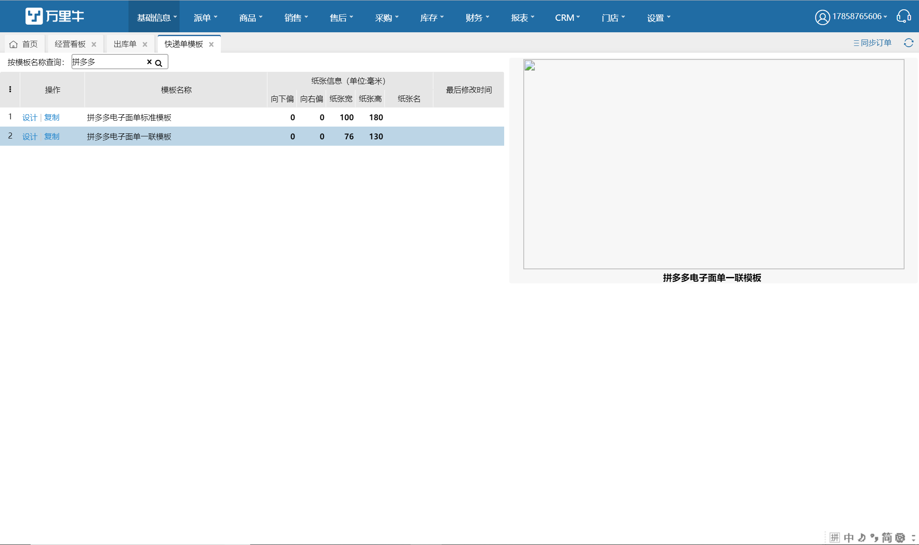The height and width of the screenshot is (545, 919).
Task: Click the 向下偏 column header
Action: pos(282,99)
